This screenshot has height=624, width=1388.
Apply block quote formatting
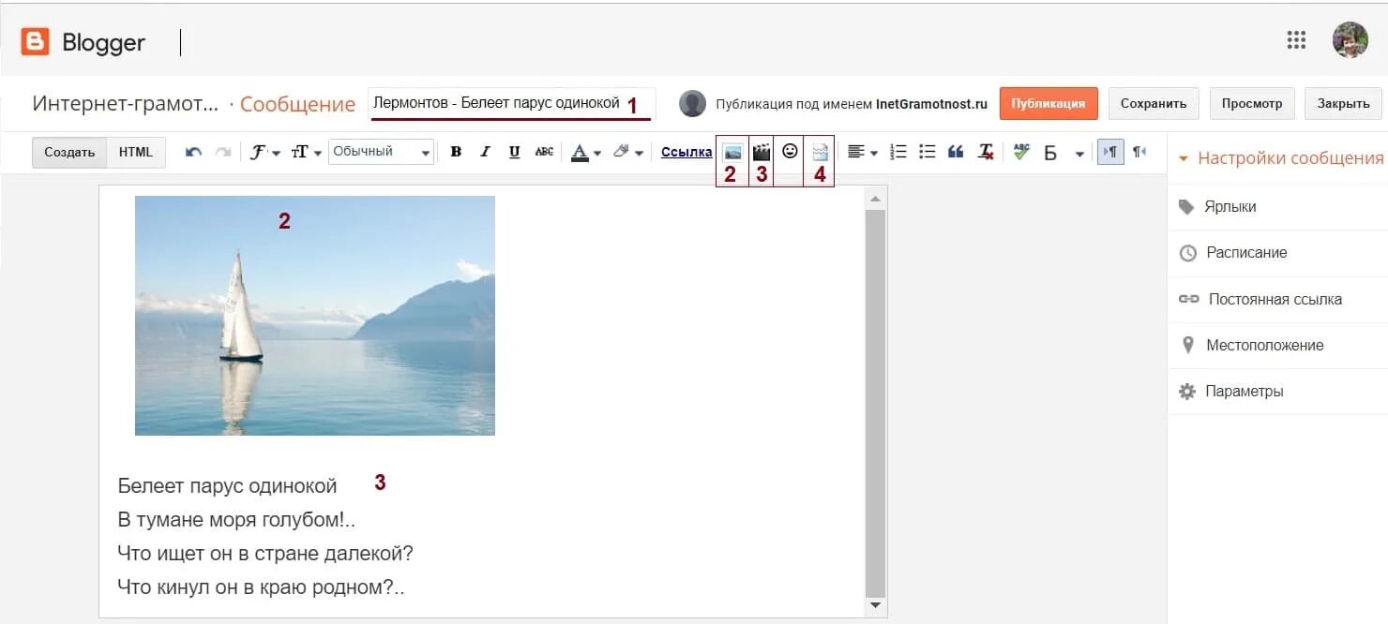pos(956,152)
